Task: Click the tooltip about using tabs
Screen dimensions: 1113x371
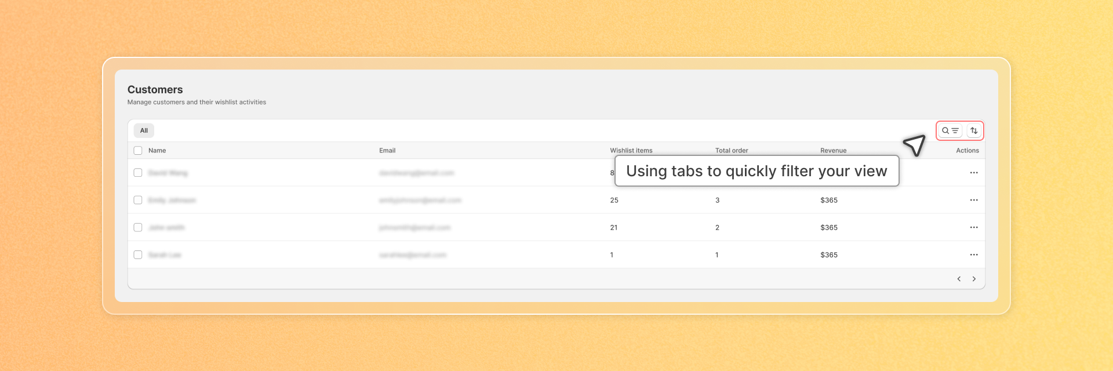Action: click(x=757, y=171)
